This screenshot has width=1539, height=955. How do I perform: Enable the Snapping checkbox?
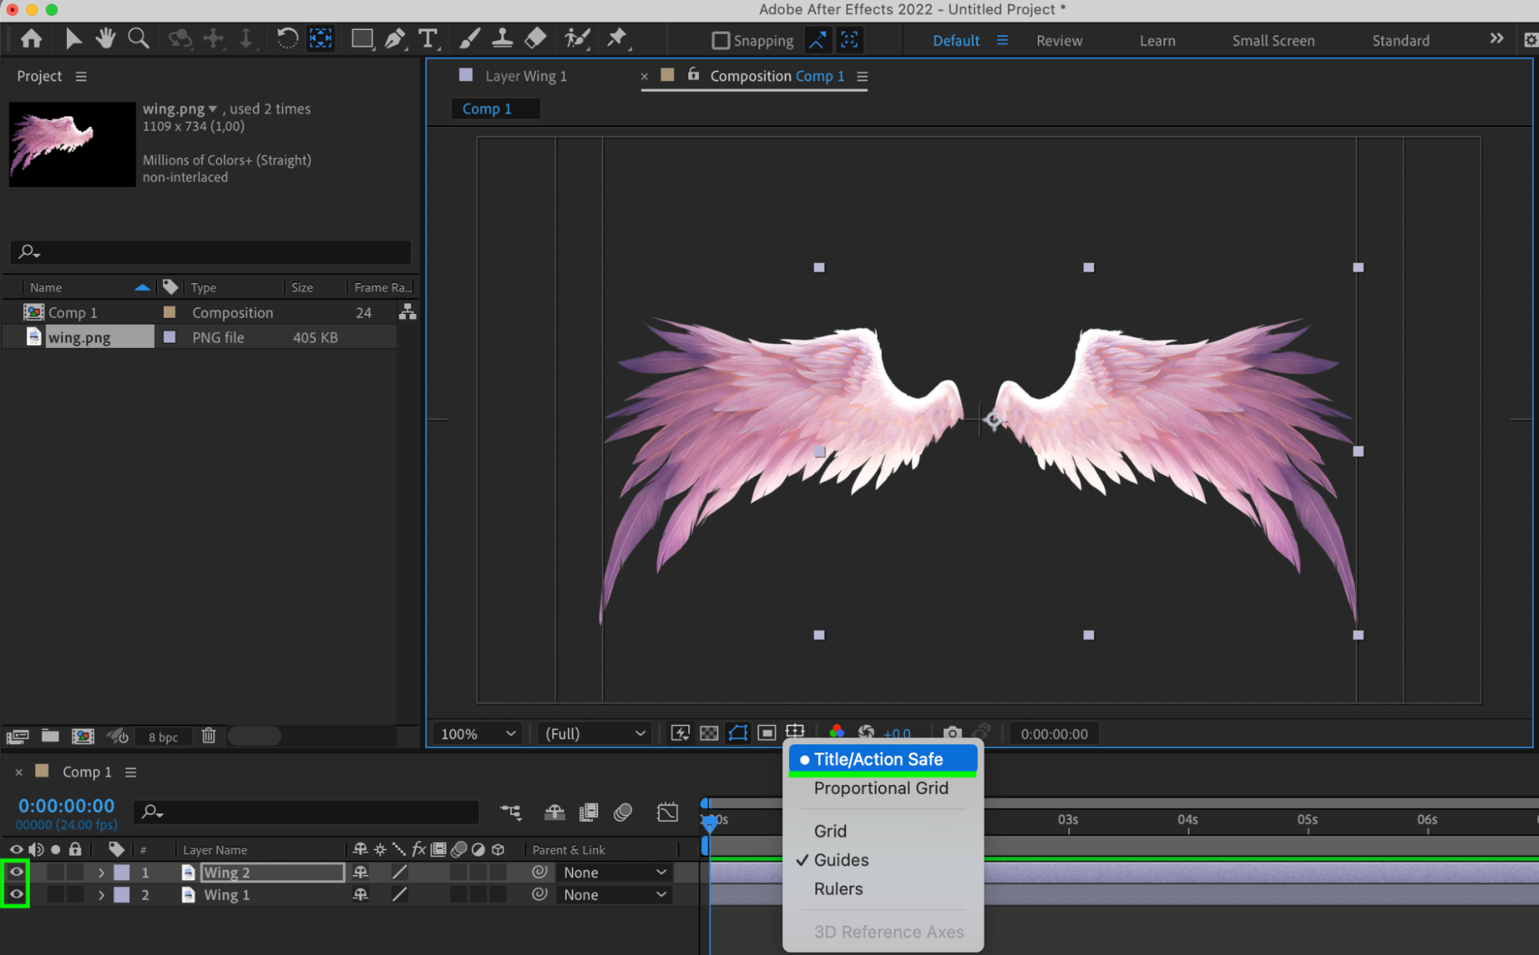pos(721,40)
